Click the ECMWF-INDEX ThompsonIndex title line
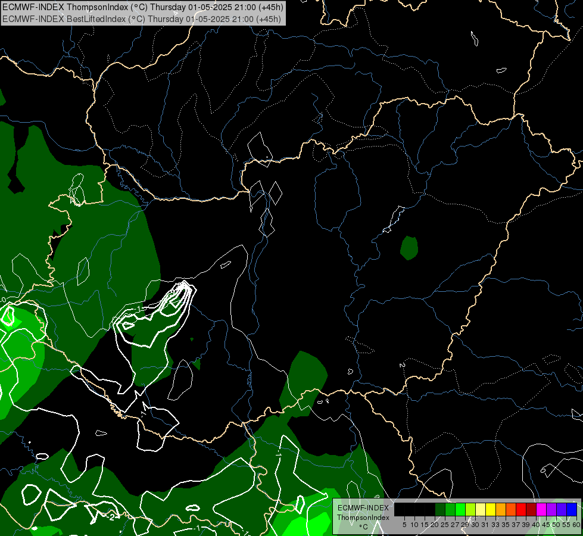This screenshot has width=583, height=536. 143,7
